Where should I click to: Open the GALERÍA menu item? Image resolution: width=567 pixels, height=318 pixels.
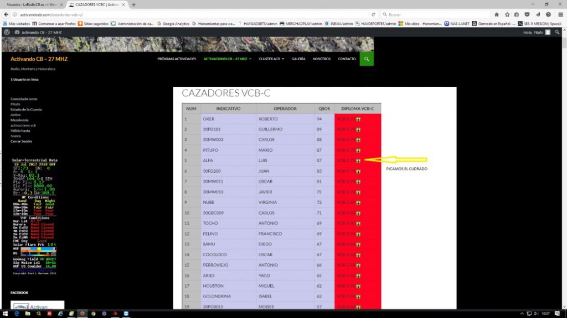298,59
